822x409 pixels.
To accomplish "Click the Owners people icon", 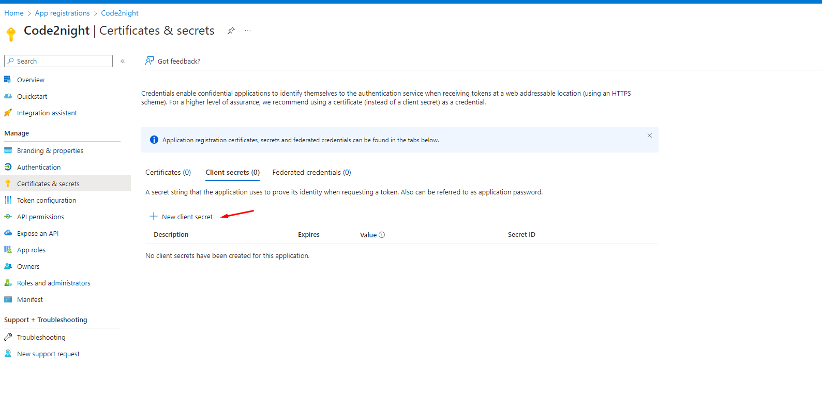I will [8, 266].
